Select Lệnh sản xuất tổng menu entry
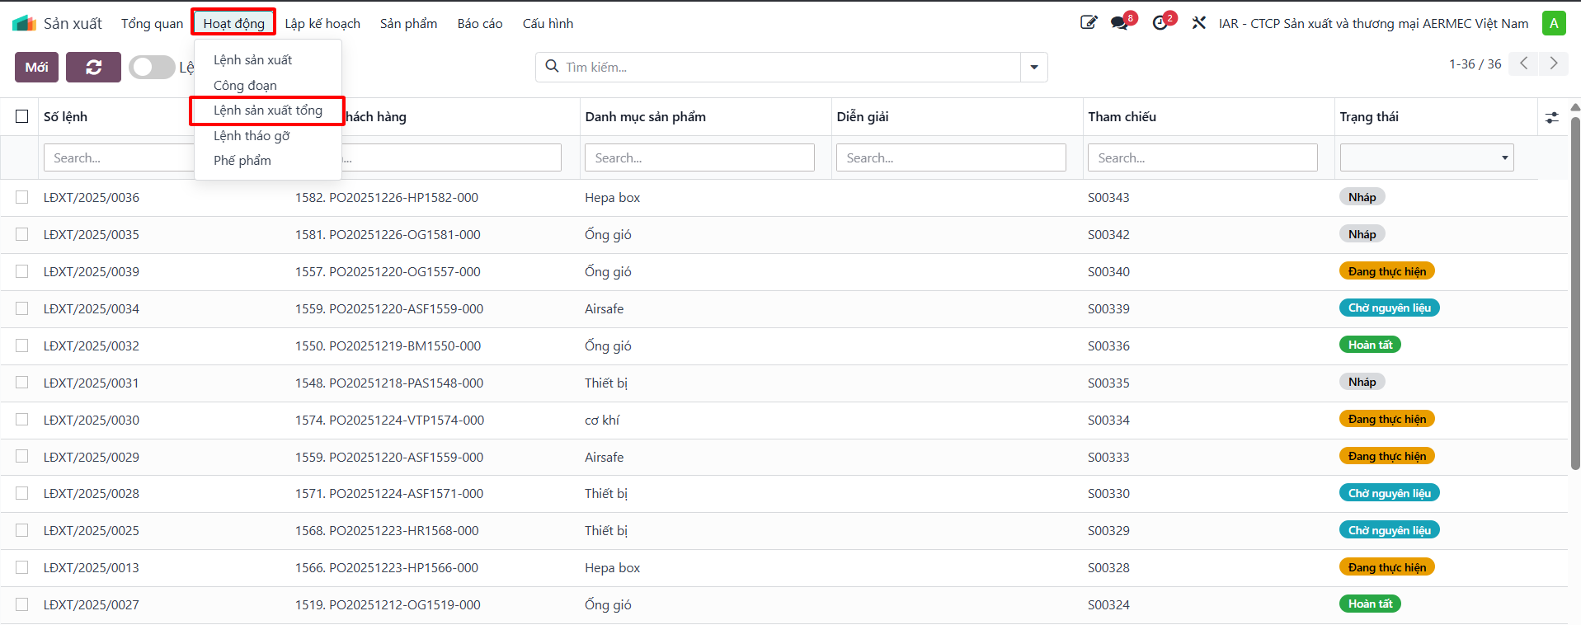Viewport: 1581px width, 625px height. (268, 110)
